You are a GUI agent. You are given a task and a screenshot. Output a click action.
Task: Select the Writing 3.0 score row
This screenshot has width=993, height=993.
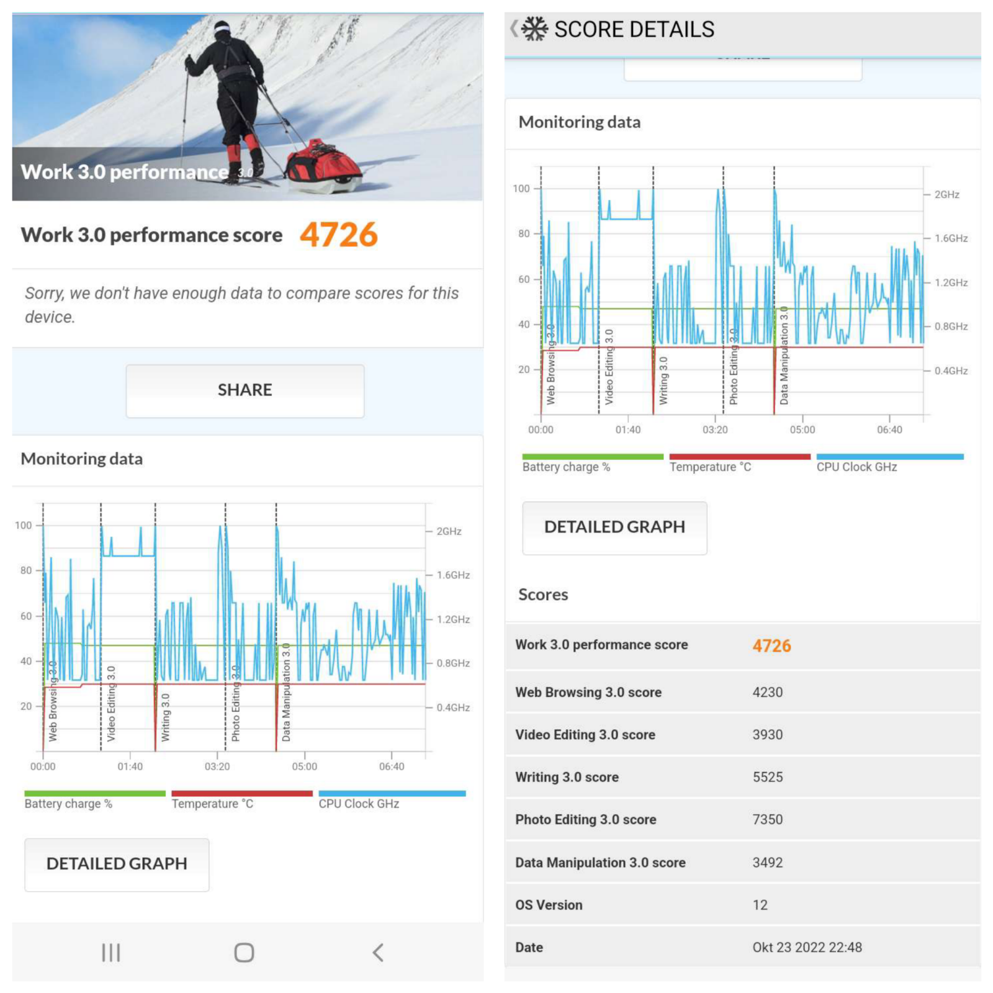pyautogui.click(x=742, y=777)
